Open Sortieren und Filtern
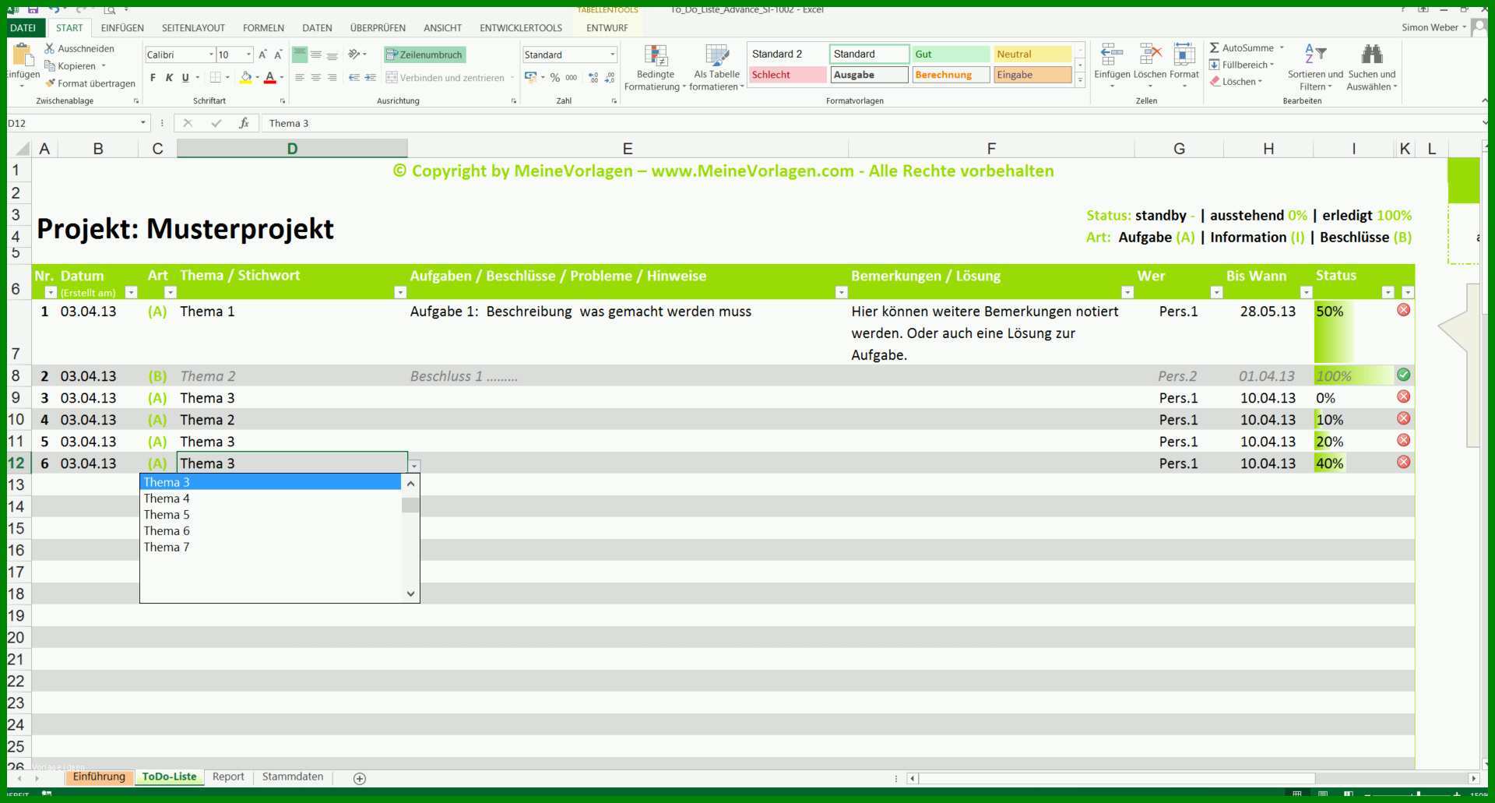 click(x=1315, y=69)
